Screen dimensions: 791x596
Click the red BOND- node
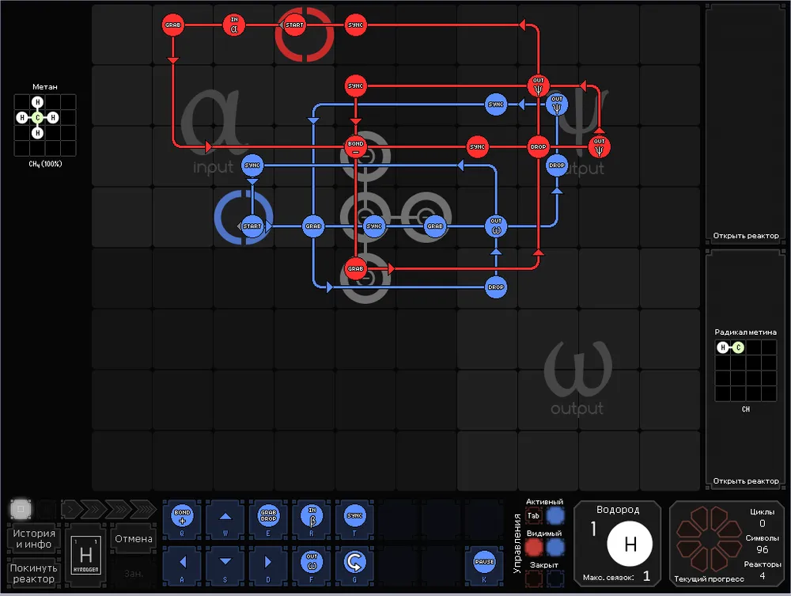pos(356,147)
